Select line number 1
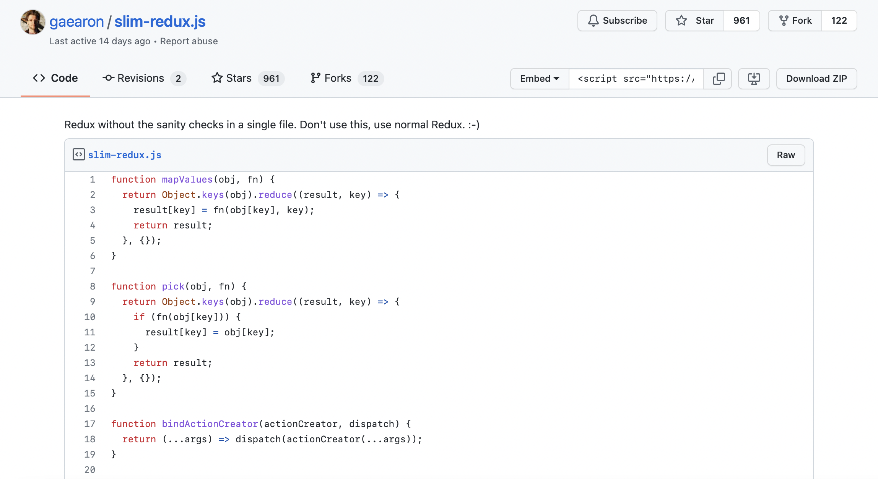Viewport: 878px width, 479px height. pyautogui.click(x=93, y=180)
